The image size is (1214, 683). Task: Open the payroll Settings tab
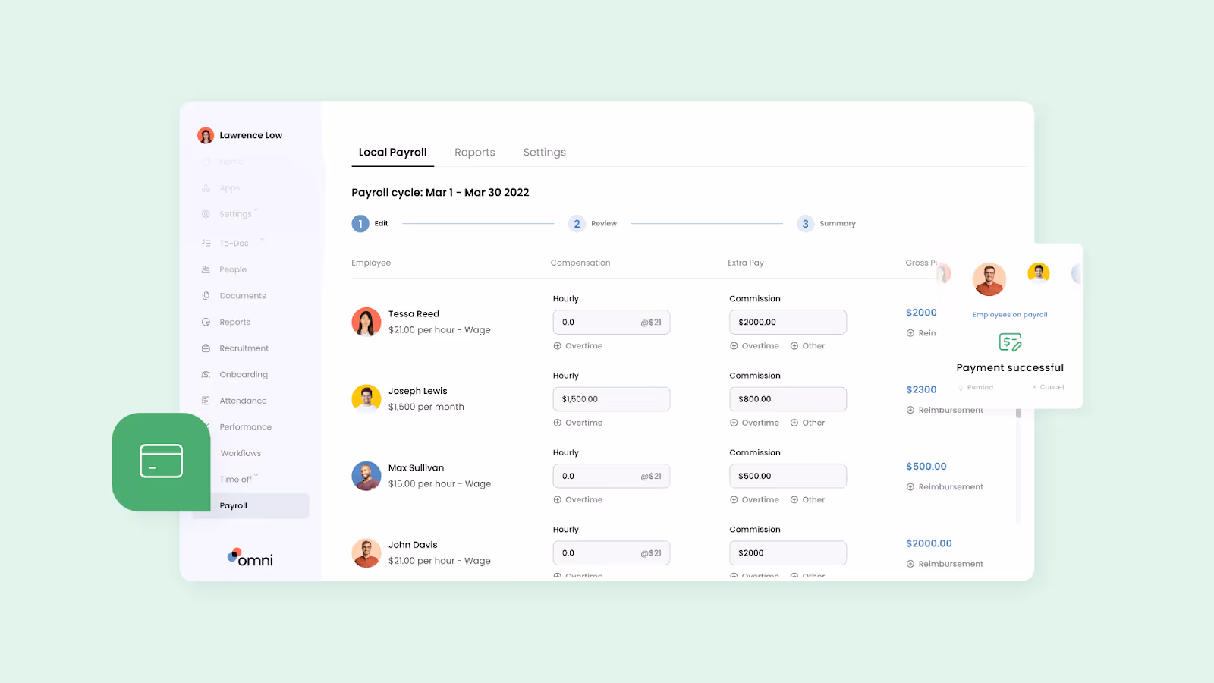click(544, 152)
